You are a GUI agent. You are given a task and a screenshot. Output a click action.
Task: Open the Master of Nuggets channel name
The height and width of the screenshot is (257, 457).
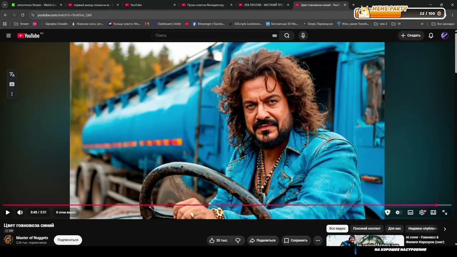coord(32,238)
